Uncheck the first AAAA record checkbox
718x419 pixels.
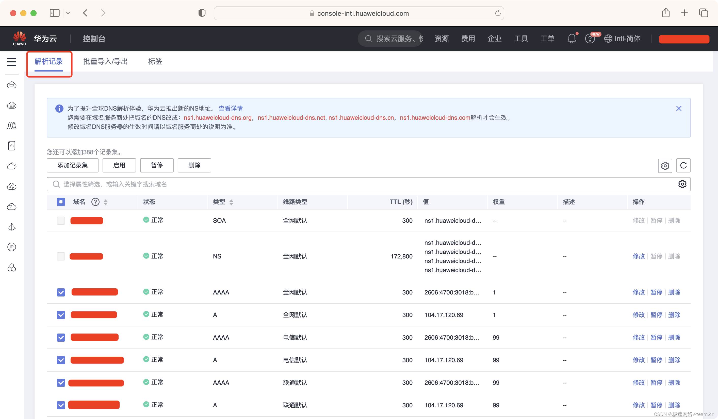61,292
